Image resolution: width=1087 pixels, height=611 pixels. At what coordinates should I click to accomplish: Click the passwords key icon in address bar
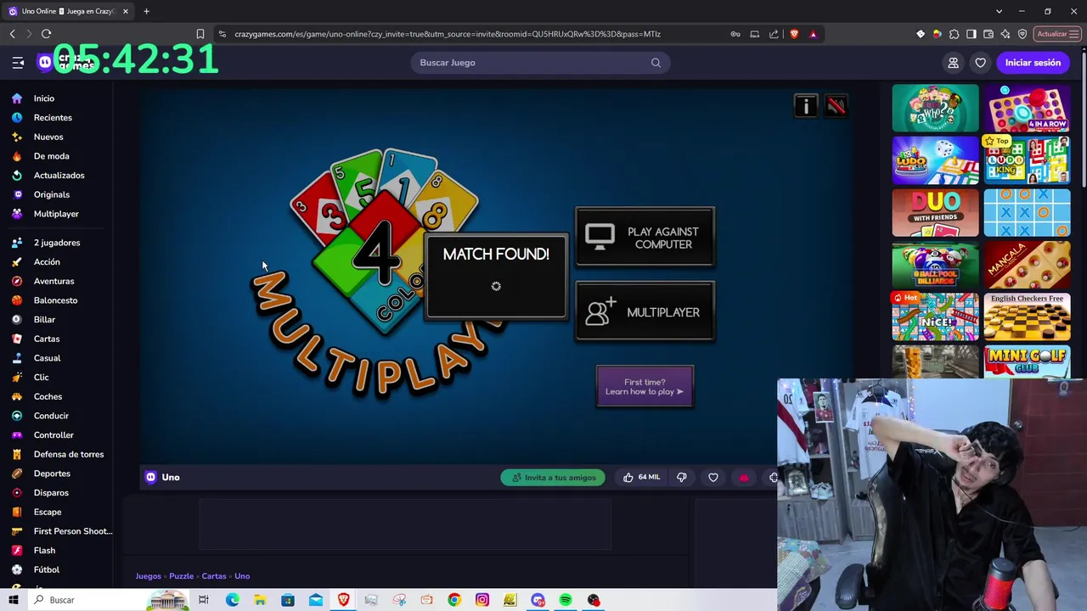[735, 34]
